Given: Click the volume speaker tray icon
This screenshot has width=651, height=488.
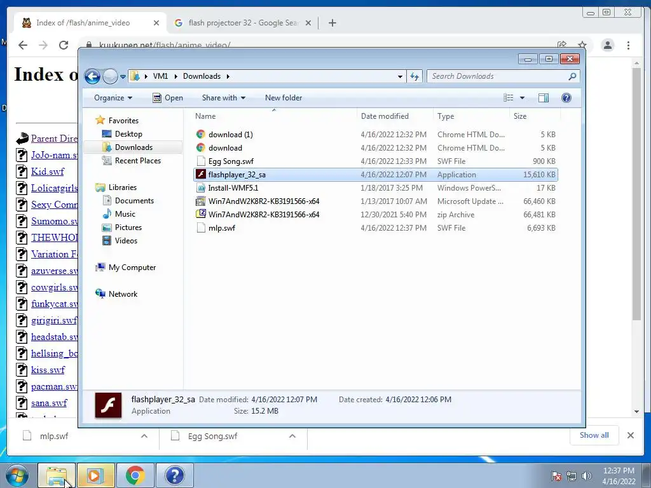Looking at the screenshot, I should [587, 476].
